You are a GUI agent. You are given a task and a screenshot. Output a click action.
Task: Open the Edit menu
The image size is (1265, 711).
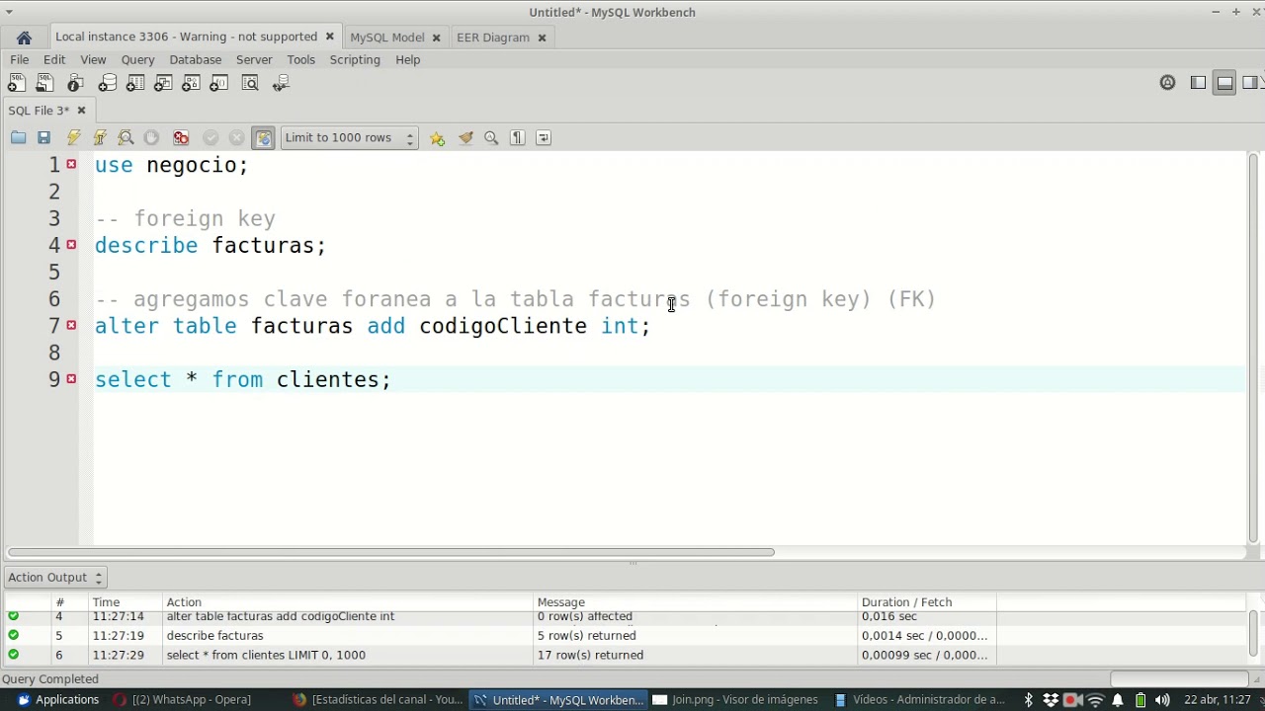tap(54, 60)
